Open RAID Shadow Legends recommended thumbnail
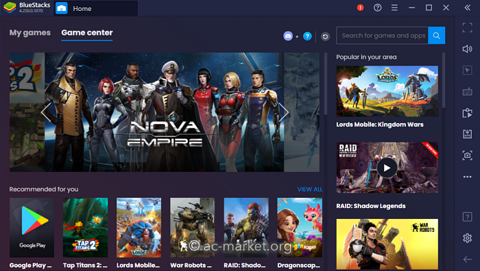Viewport: 480px width, 271px height. pyautogui.click(x=246, y=227)
